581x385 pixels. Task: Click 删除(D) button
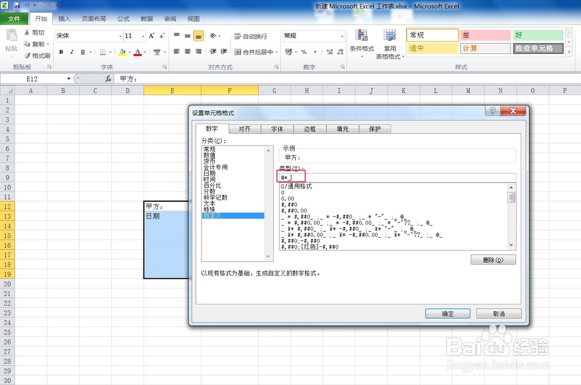pyautogui.click(x=493, y=260)
